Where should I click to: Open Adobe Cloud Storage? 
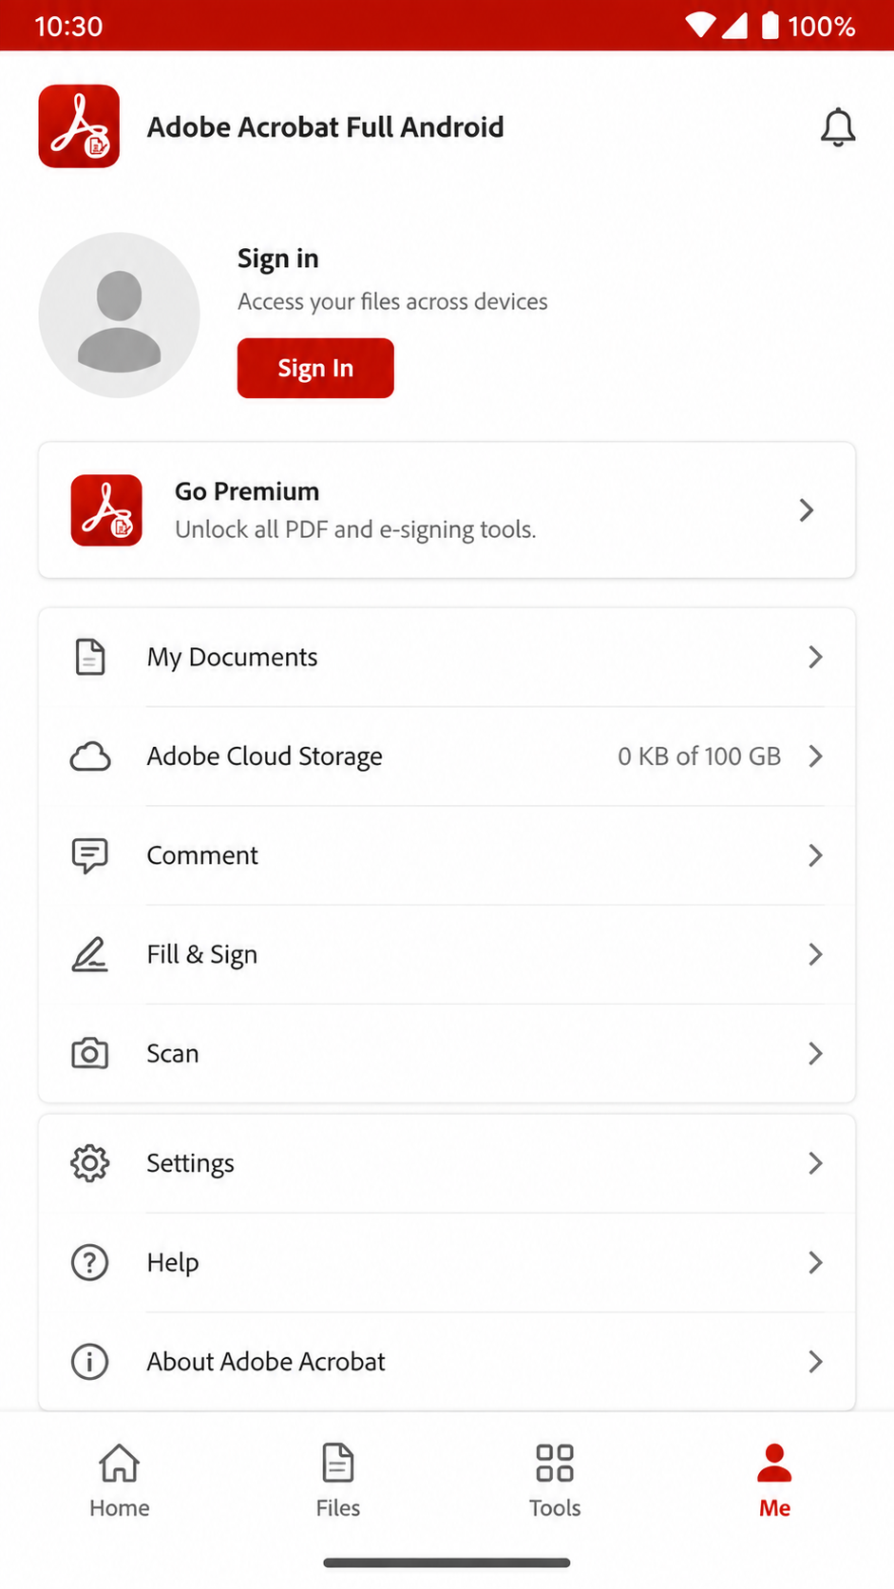(447, 756)
